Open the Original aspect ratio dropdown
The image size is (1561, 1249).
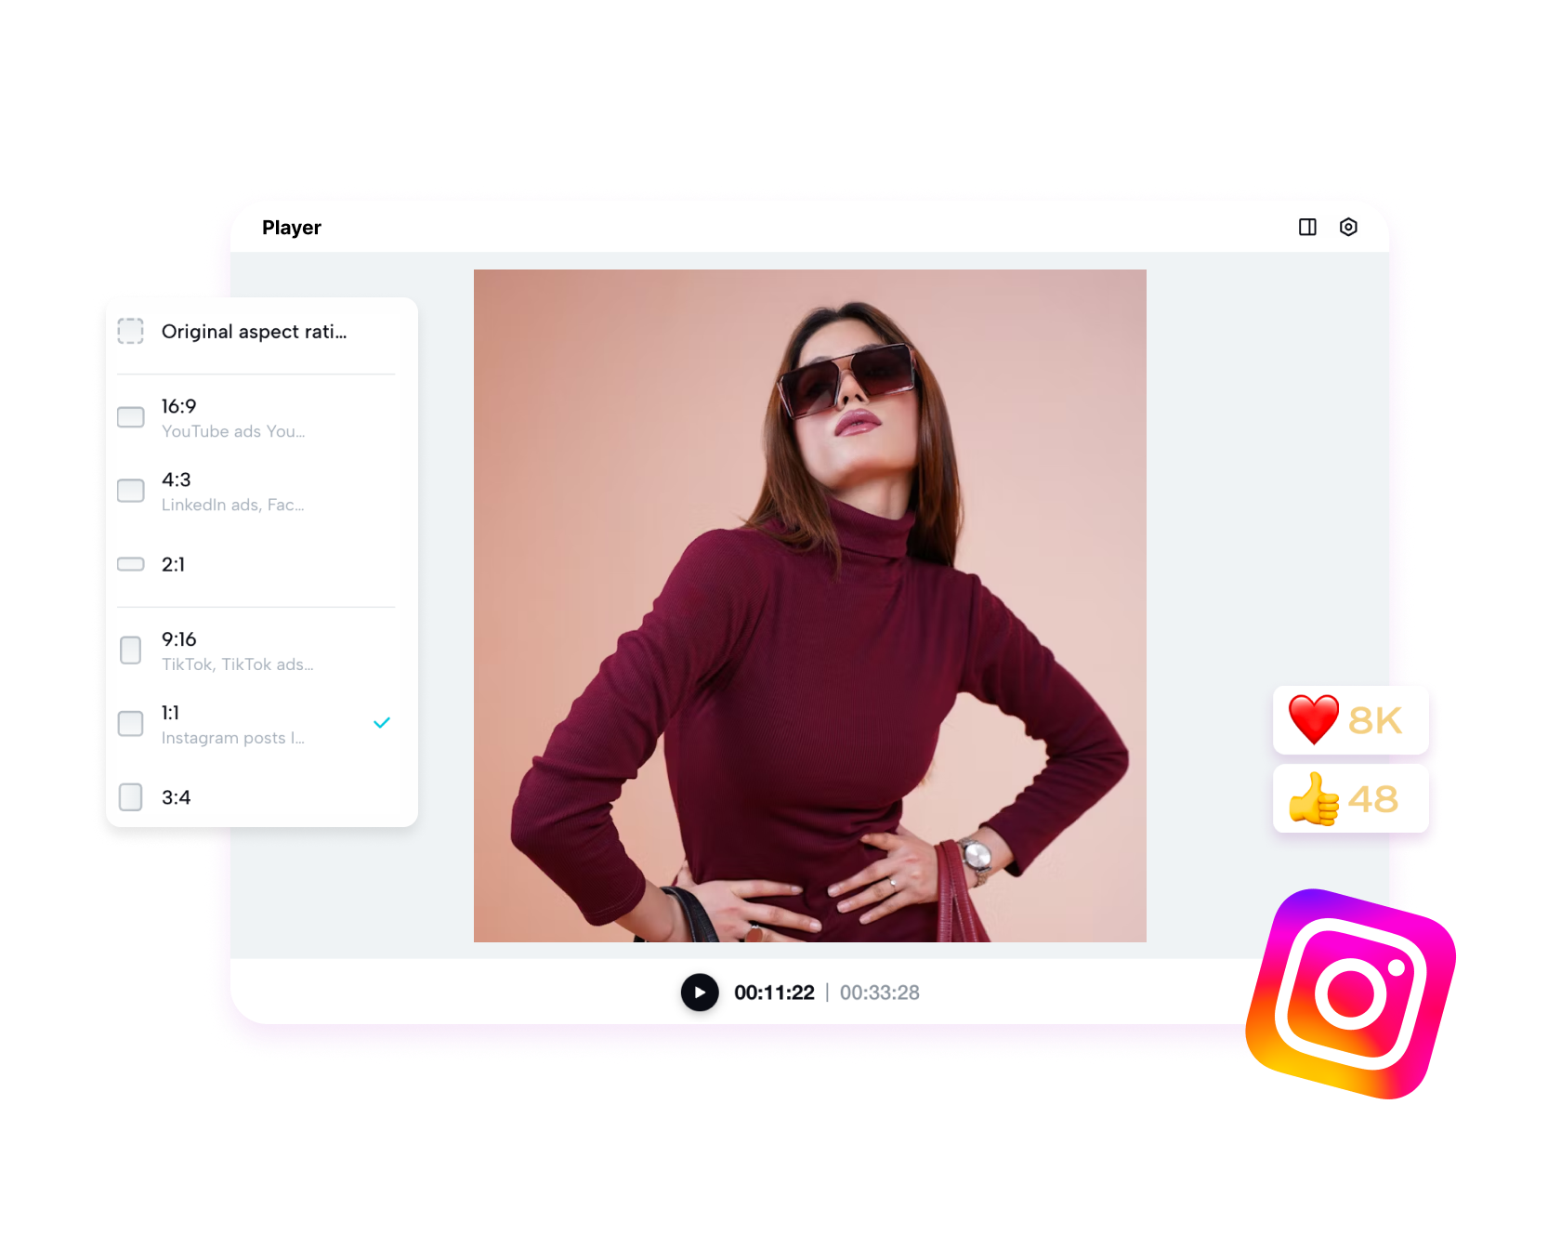[254, 331]
